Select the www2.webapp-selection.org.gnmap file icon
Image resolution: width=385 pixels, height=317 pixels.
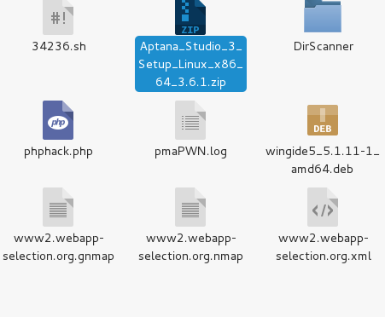(58, 207)
